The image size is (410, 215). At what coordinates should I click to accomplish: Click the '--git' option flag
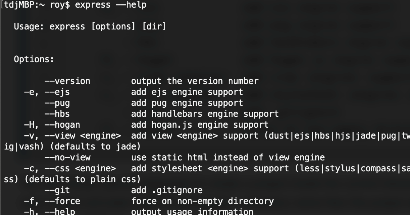[x=57, y=190]
